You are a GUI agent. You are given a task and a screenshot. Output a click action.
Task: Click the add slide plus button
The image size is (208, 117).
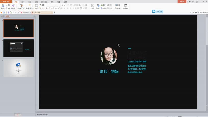18,115
